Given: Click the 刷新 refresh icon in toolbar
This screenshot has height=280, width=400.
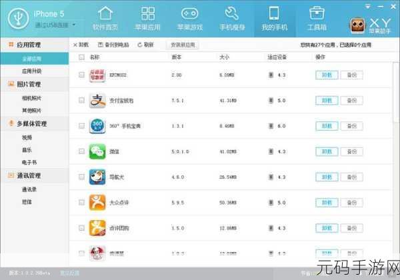Looking at the screenshot, I should coord(139,45).
